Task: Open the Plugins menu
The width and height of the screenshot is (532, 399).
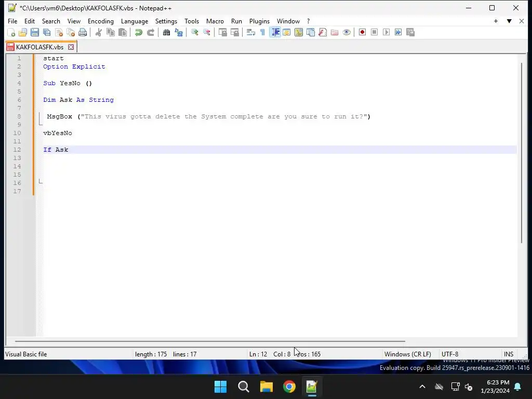Action: [259, 21]
